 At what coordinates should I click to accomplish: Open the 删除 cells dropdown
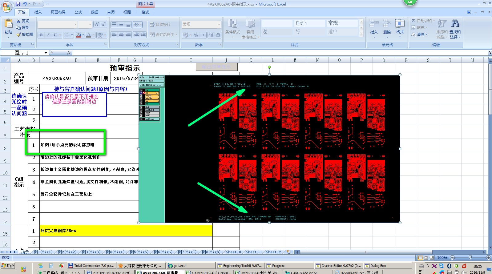(x=387, y=38)
